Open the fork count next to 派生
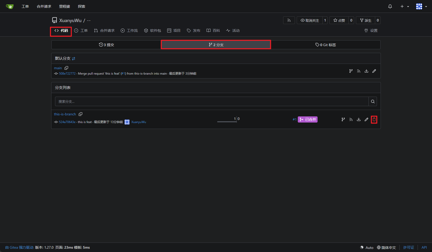 tap(378, 20)
